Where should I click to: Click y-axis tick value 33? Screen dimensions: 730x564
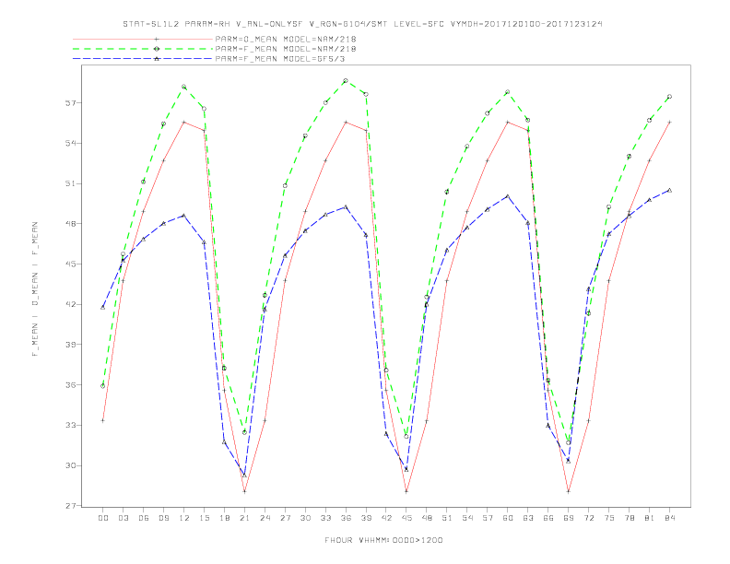tap(70, 426)
